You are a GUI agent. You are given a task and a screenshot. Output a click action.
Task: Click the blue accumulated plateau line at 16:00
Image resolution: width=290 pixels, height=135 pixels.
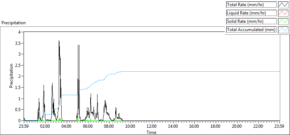click(194, 71)
